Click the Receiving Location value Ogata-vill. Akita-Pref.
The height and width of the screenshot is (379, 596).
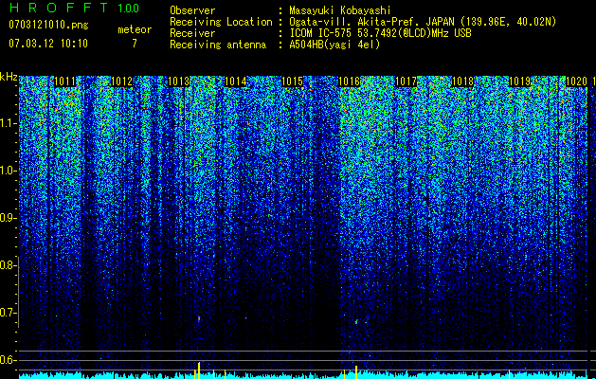tap(352, 22)
